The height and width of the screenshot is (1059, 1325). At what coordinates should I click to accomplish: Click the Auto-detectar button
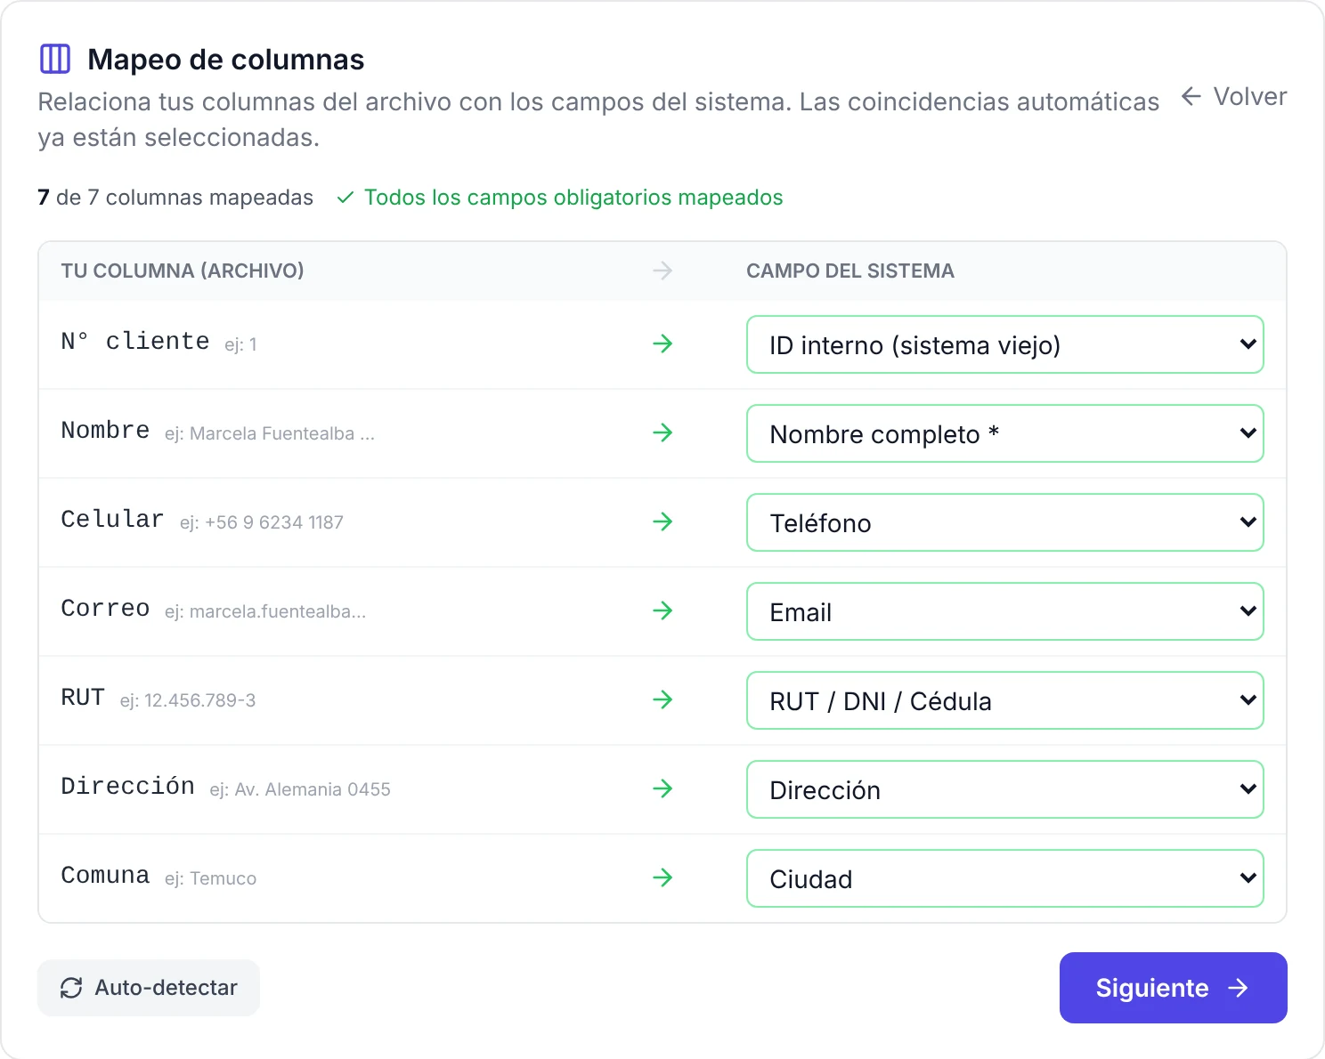(x=149, y=988)
